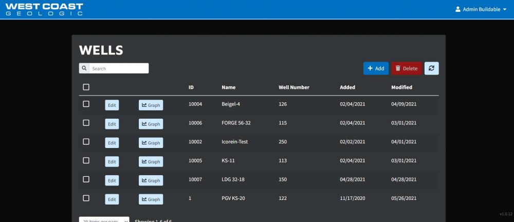
Task: Click the ID cell 10005
Action: click(195, 161)
